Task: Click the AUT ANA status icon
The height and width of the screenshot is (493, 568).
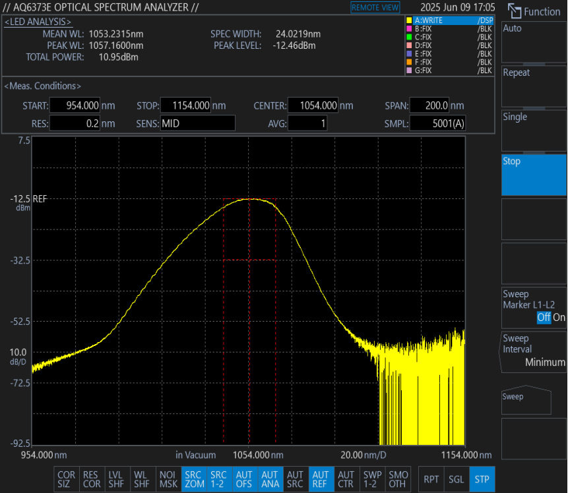Action: point(270,479)
